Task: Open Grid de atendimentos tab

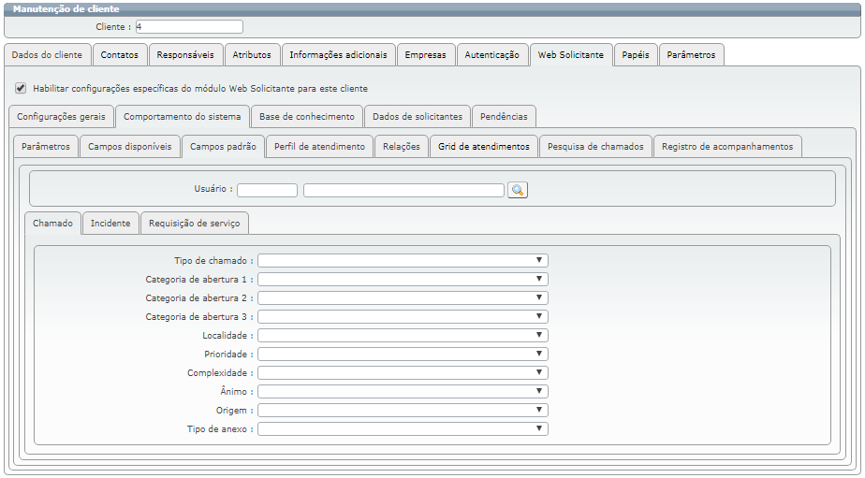Action: pos(484,147)
